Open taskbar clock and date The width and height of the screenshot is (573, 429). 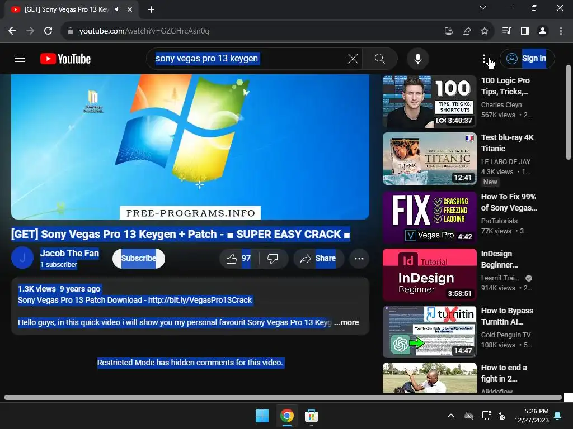point(532,416)
